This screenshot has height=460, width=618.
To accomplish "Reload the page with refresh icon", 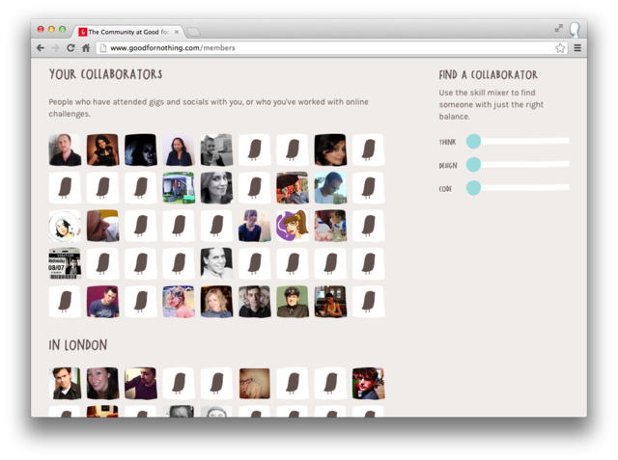I will click(70, 48).
